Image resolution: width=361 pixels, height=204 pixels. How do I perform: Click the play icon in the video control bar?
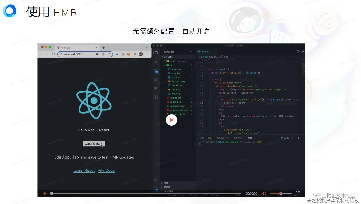coord(45,193)
